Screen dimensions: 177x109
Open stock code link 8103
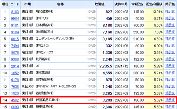click(x=15, y=12)
